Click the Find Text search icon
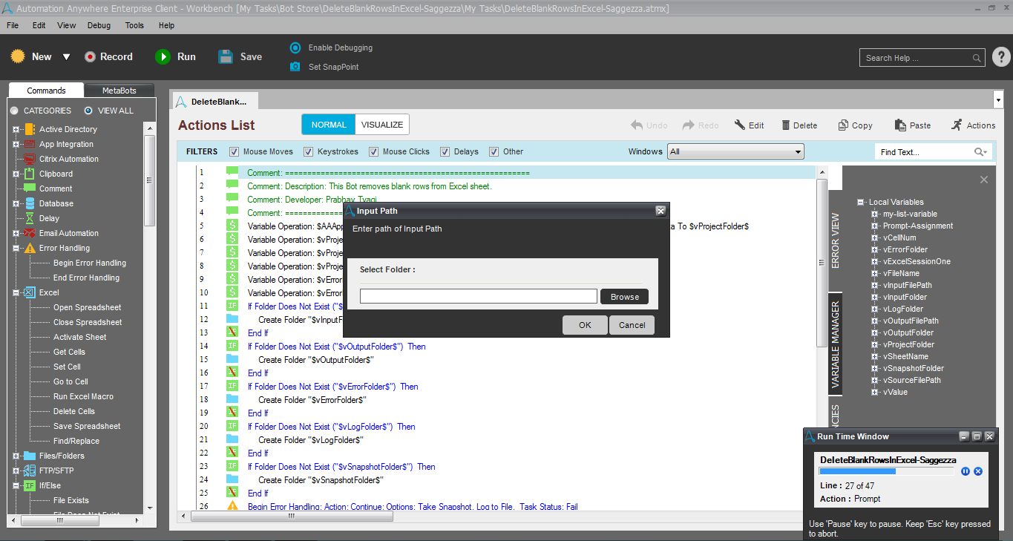The image size is (1013, 541). tap(980, 152)
